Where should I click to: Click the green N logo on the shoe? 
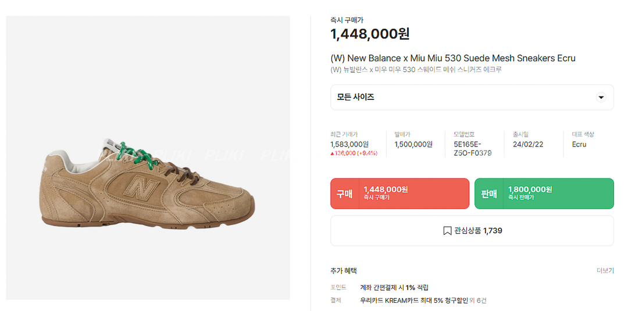tap(140, 187)
